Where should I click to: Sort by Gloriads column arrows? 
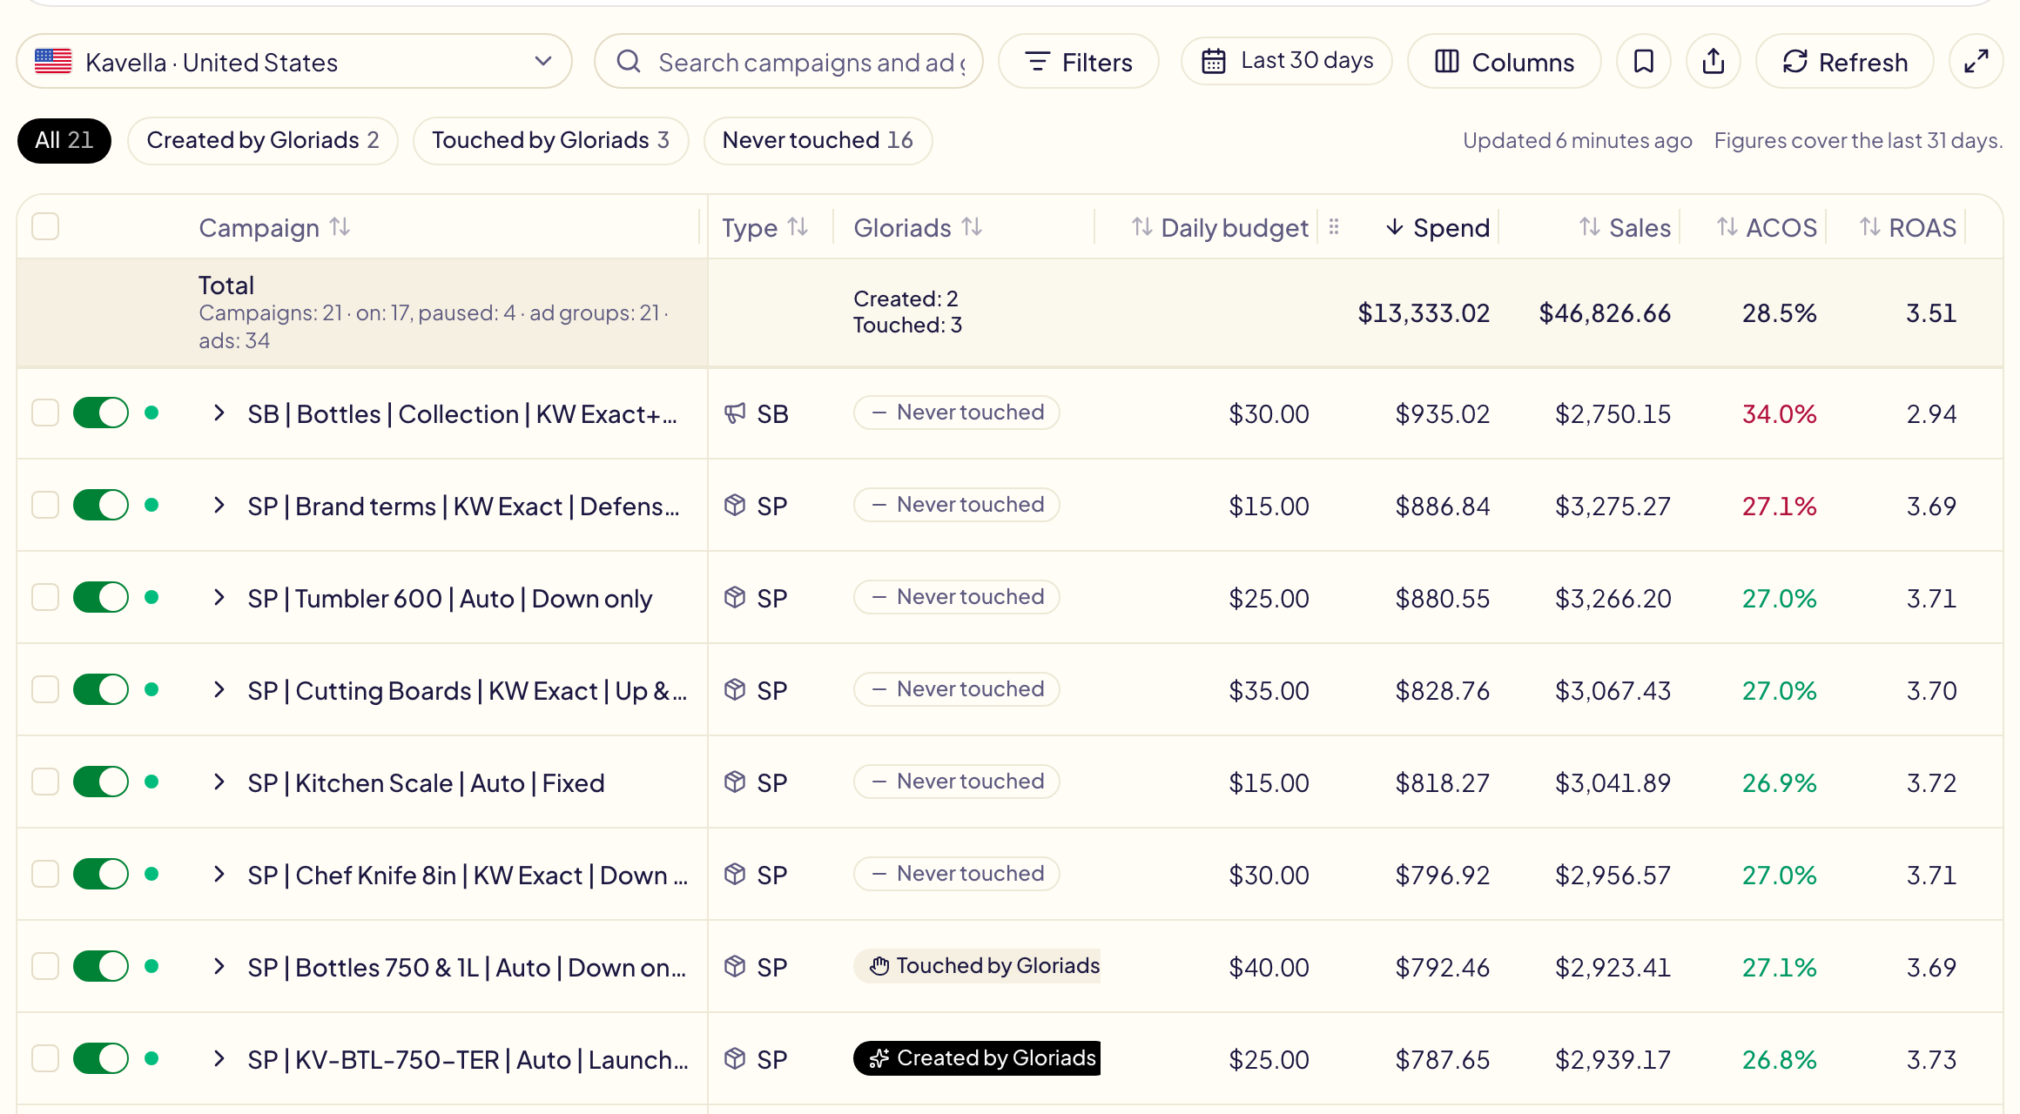(972, 227)
